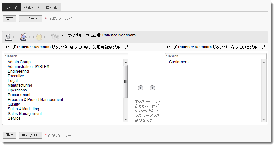Click the top 保存 button
The width and height of the screenshot is (276, 147).
point(9,19)
